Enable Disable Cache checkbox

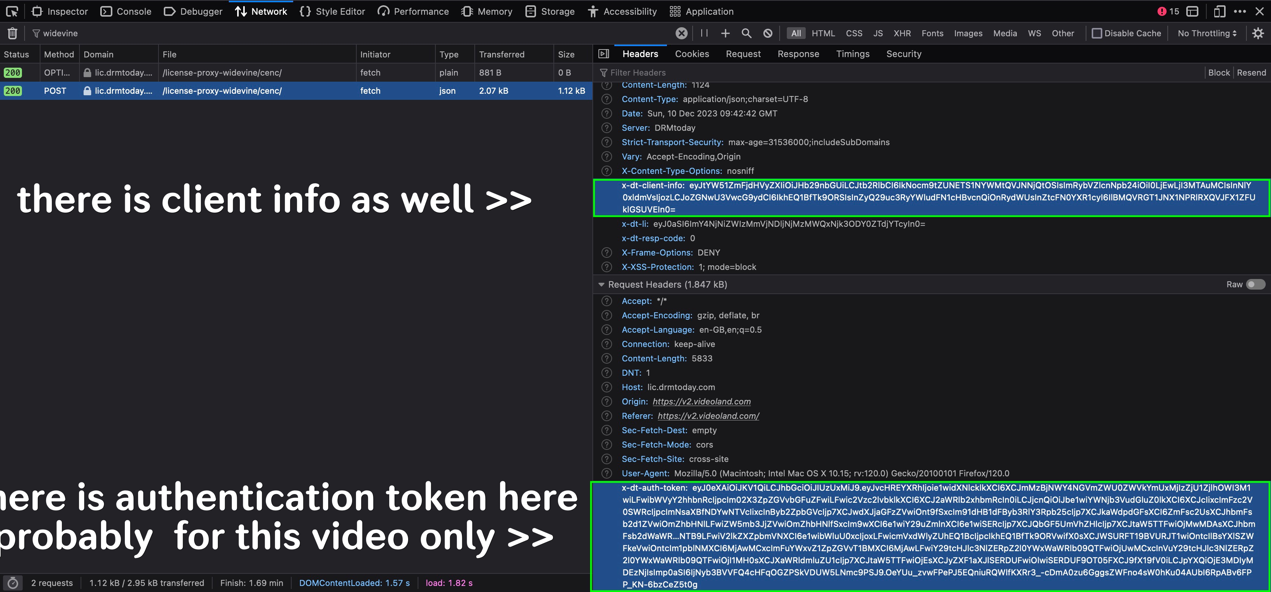tap(1096, 33)
